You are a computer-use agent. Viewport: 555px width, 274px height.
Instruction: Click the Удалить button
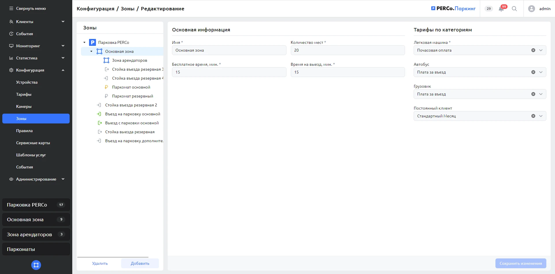coord(100,263)
